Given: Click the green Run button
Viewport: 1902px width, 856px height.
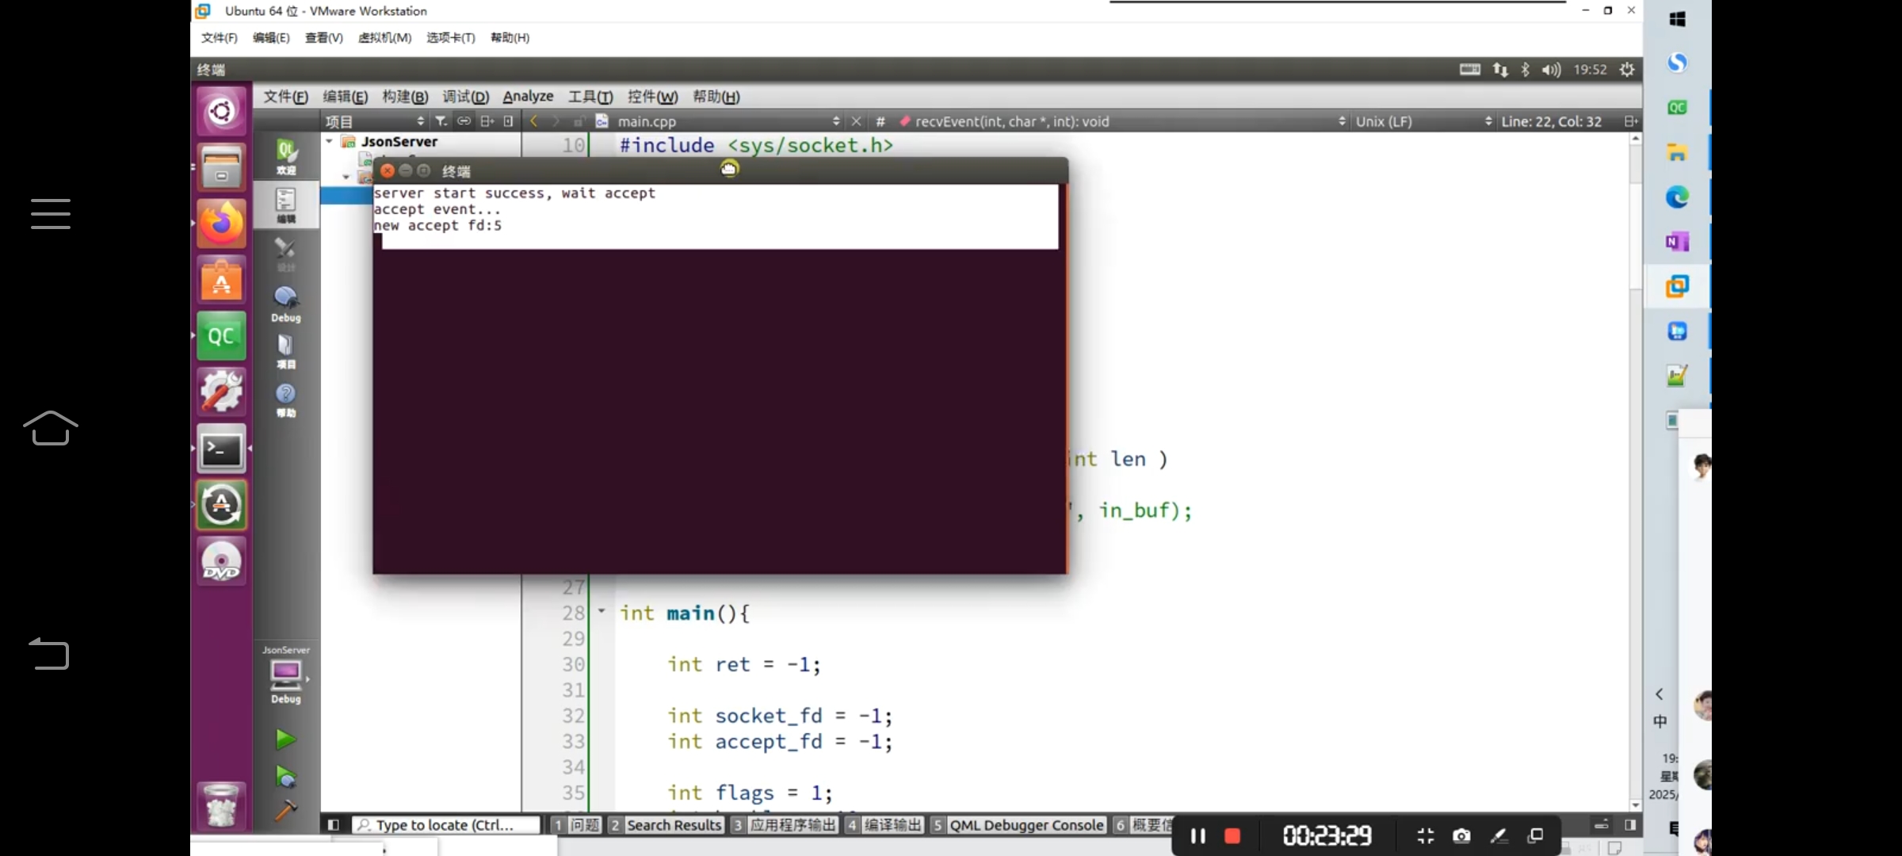Looking at the screenshot, I should coord(285,739).
